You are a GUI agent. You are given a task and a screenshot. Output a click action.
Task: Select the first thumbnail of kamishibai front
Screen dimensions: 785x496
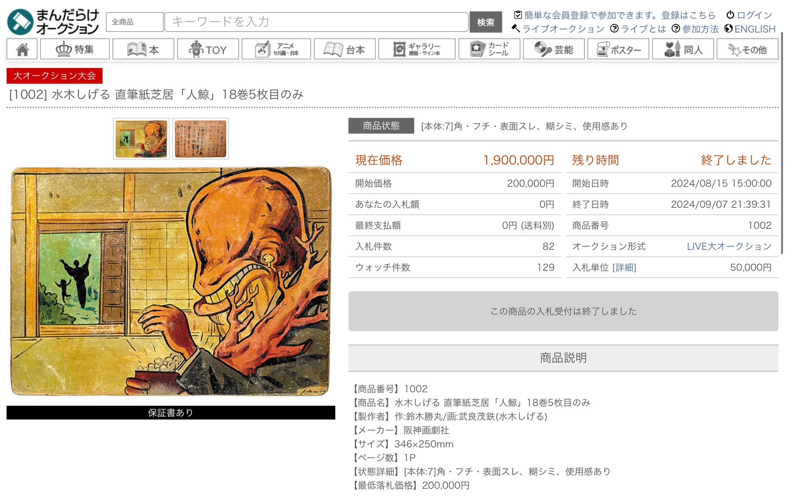(x=141, y=138)
